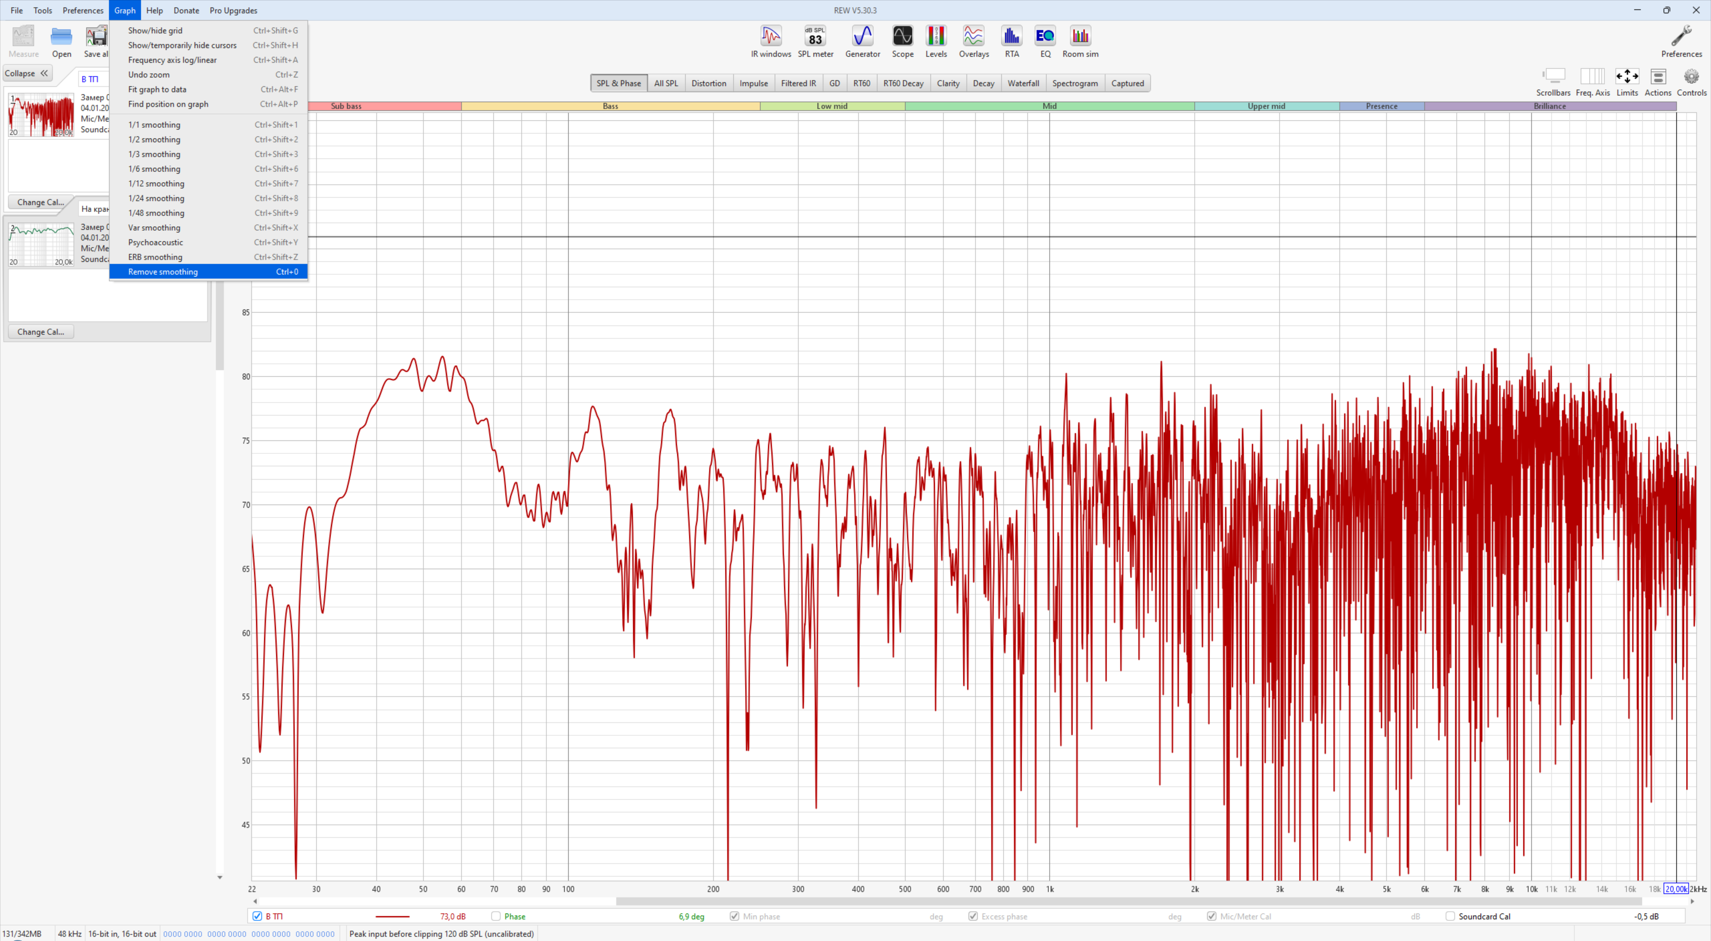Screen dimensions: 1711x941
Task: Open graph Controls gear
Action: (1691, 82)
